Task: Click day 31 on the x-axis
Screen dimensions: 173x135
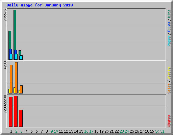Action: click(162, 131)
